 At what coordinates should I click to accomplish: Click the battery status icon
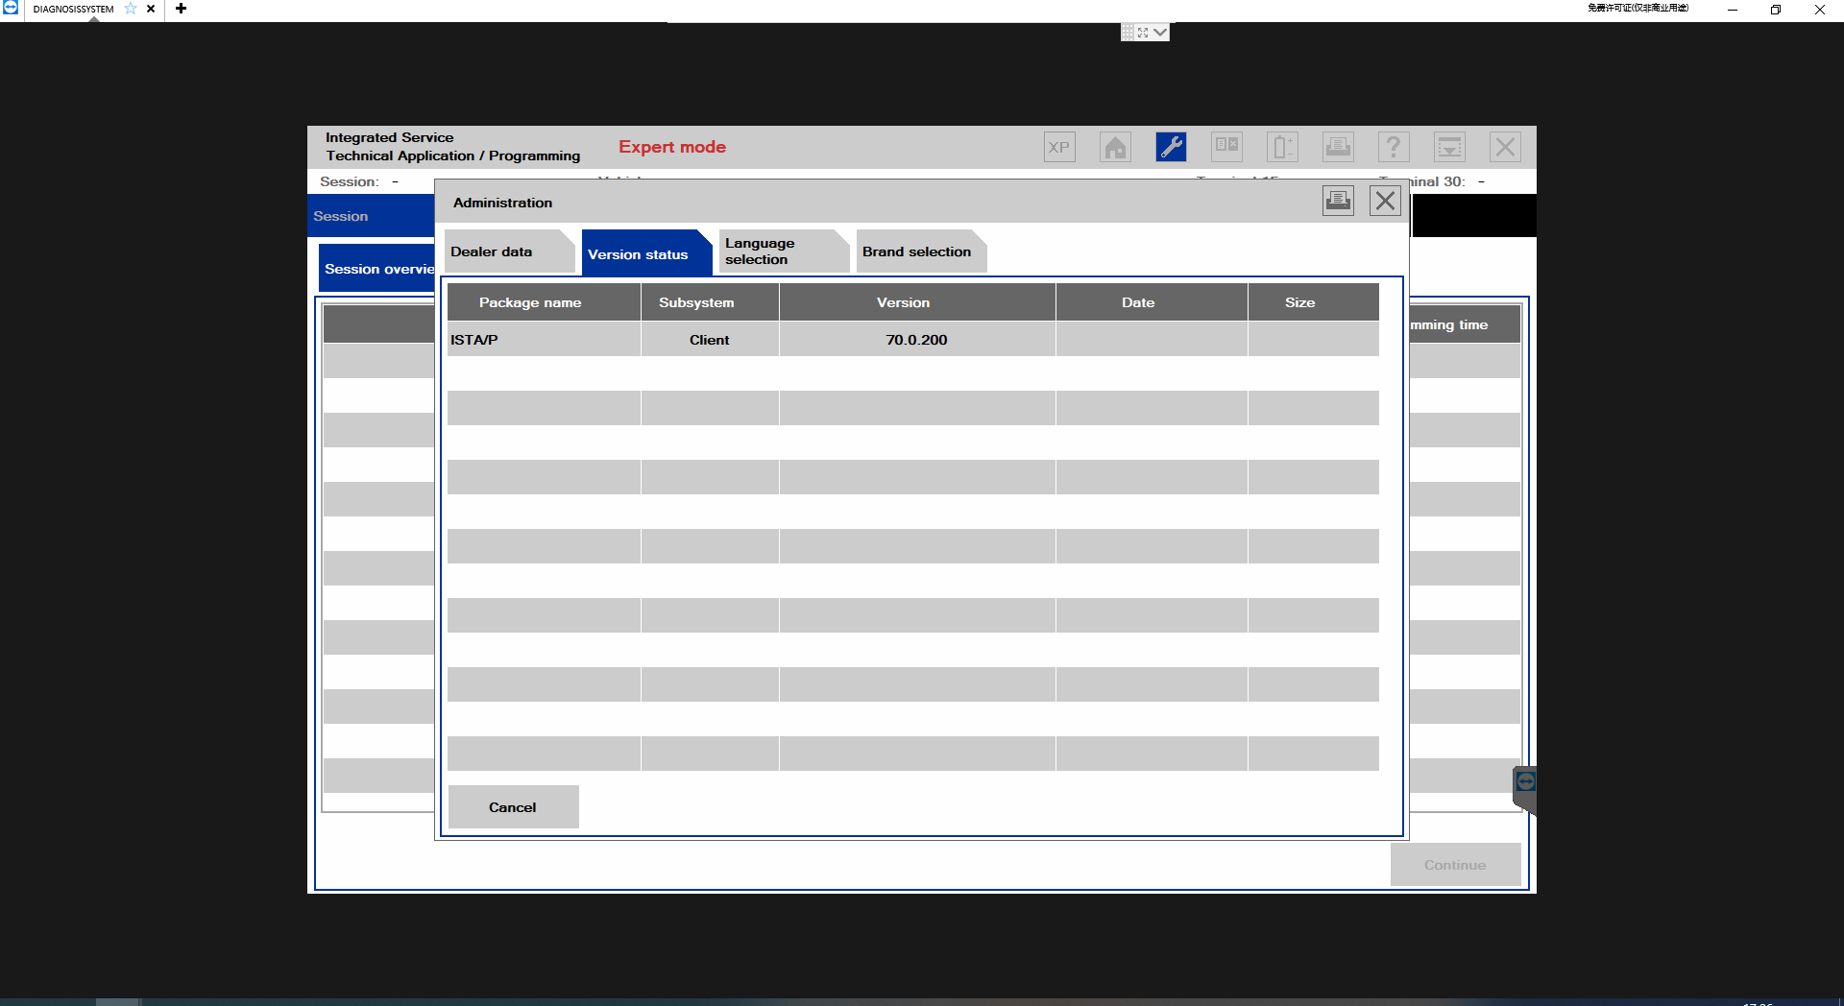click(x=1282, y=147)
